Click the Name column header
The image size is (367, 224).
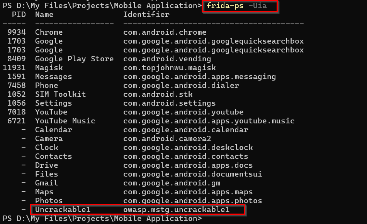tap(44, 15)
